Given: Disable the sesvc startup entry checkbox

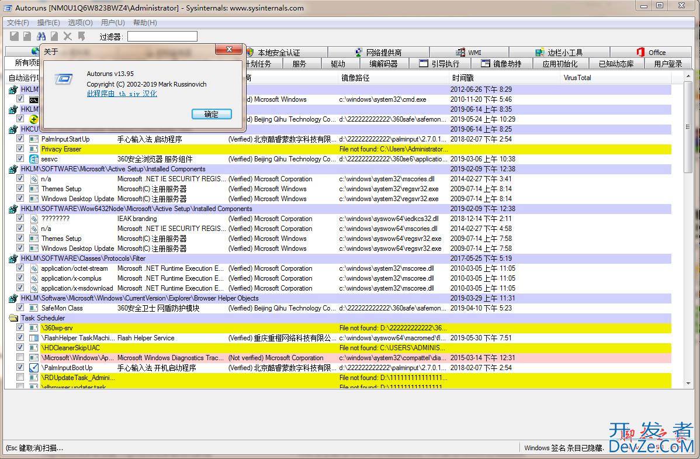Looking at the screenshot, I should (x=20, y=158).
